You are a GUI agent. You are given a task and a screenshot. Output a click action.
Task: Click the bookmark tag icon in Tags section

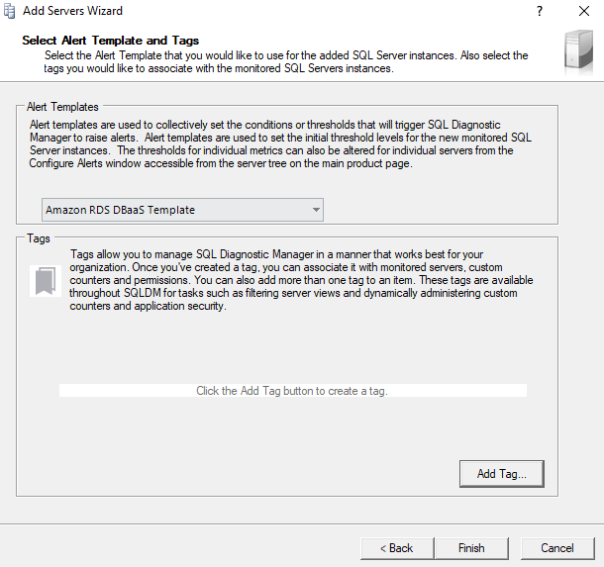tap(44, 281)
